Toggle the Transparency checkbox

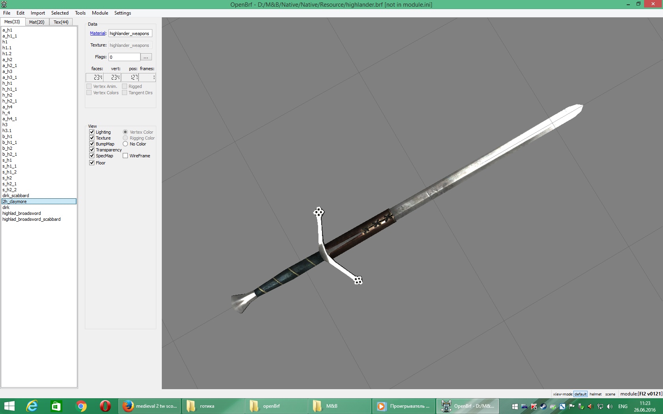[x=92, y=150]
